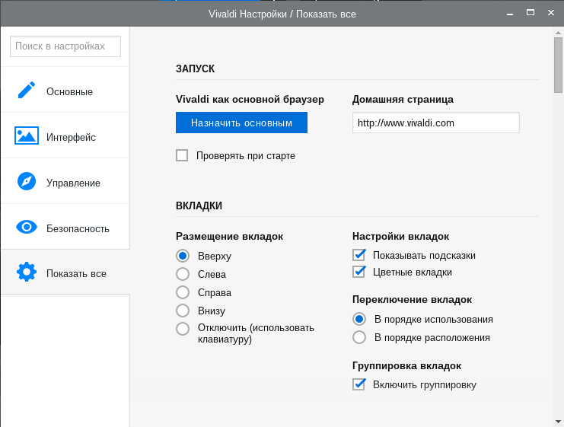Click the picture icon for Интерфейс
Screen dimensions: 564x427
27,136
